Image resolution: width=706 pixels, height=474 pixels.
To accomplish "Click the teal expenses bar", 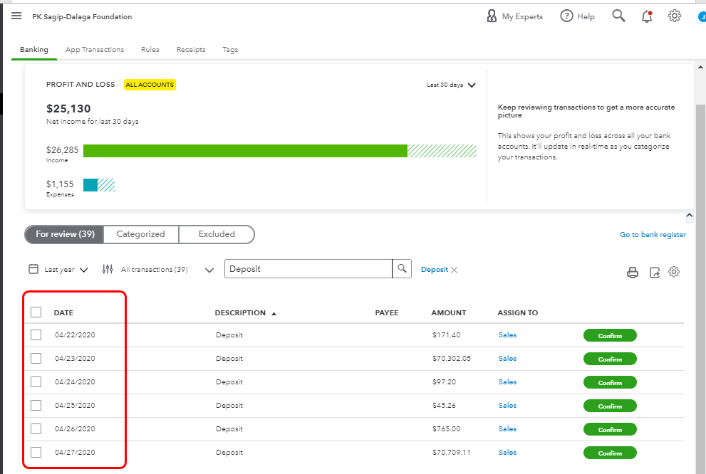I will tap(90, 185).
